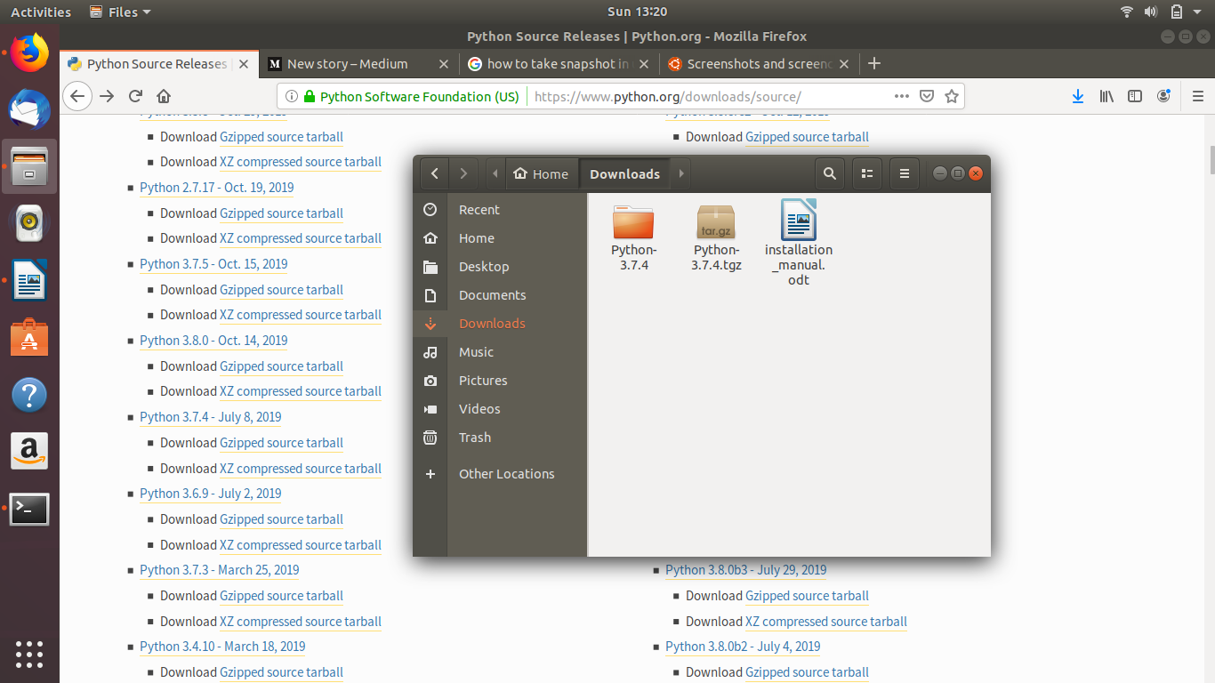Select installation_manual.odt file
Screen dimensions: 1215x683
click(799, 242)
